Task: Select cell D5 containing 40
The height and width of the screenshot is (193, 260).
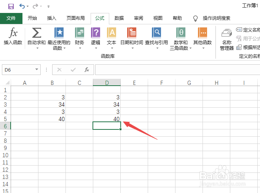Action: coord(107,119)
